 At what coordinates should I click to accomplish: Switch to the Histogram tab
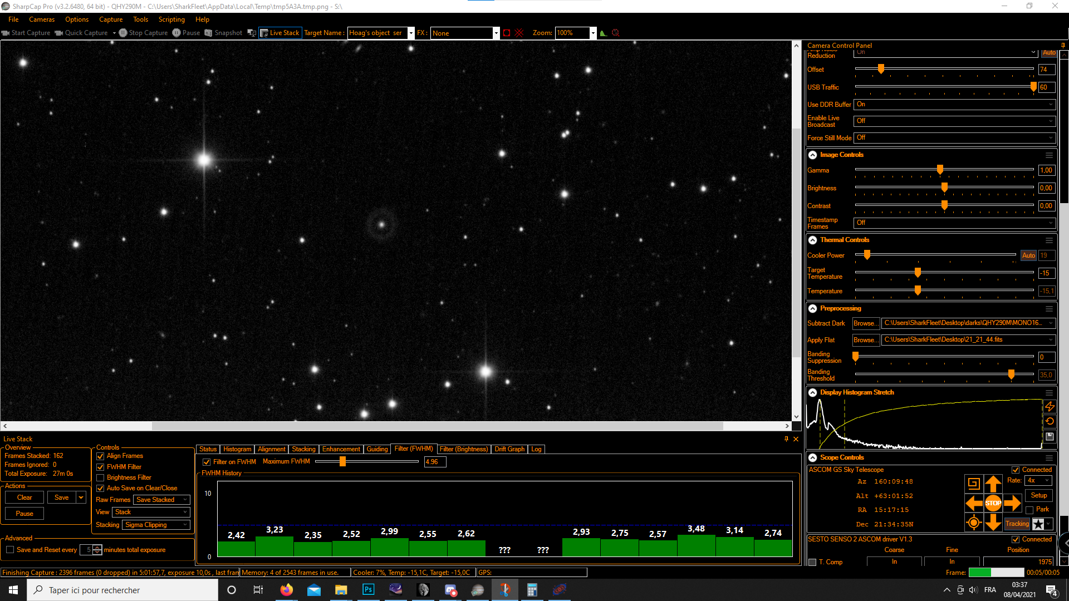coord(237,449)
